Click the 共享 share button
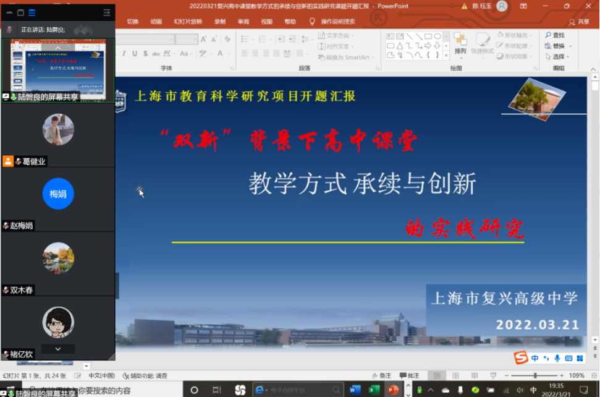Screen dimensions: 600x397 (x=579, y=22)
